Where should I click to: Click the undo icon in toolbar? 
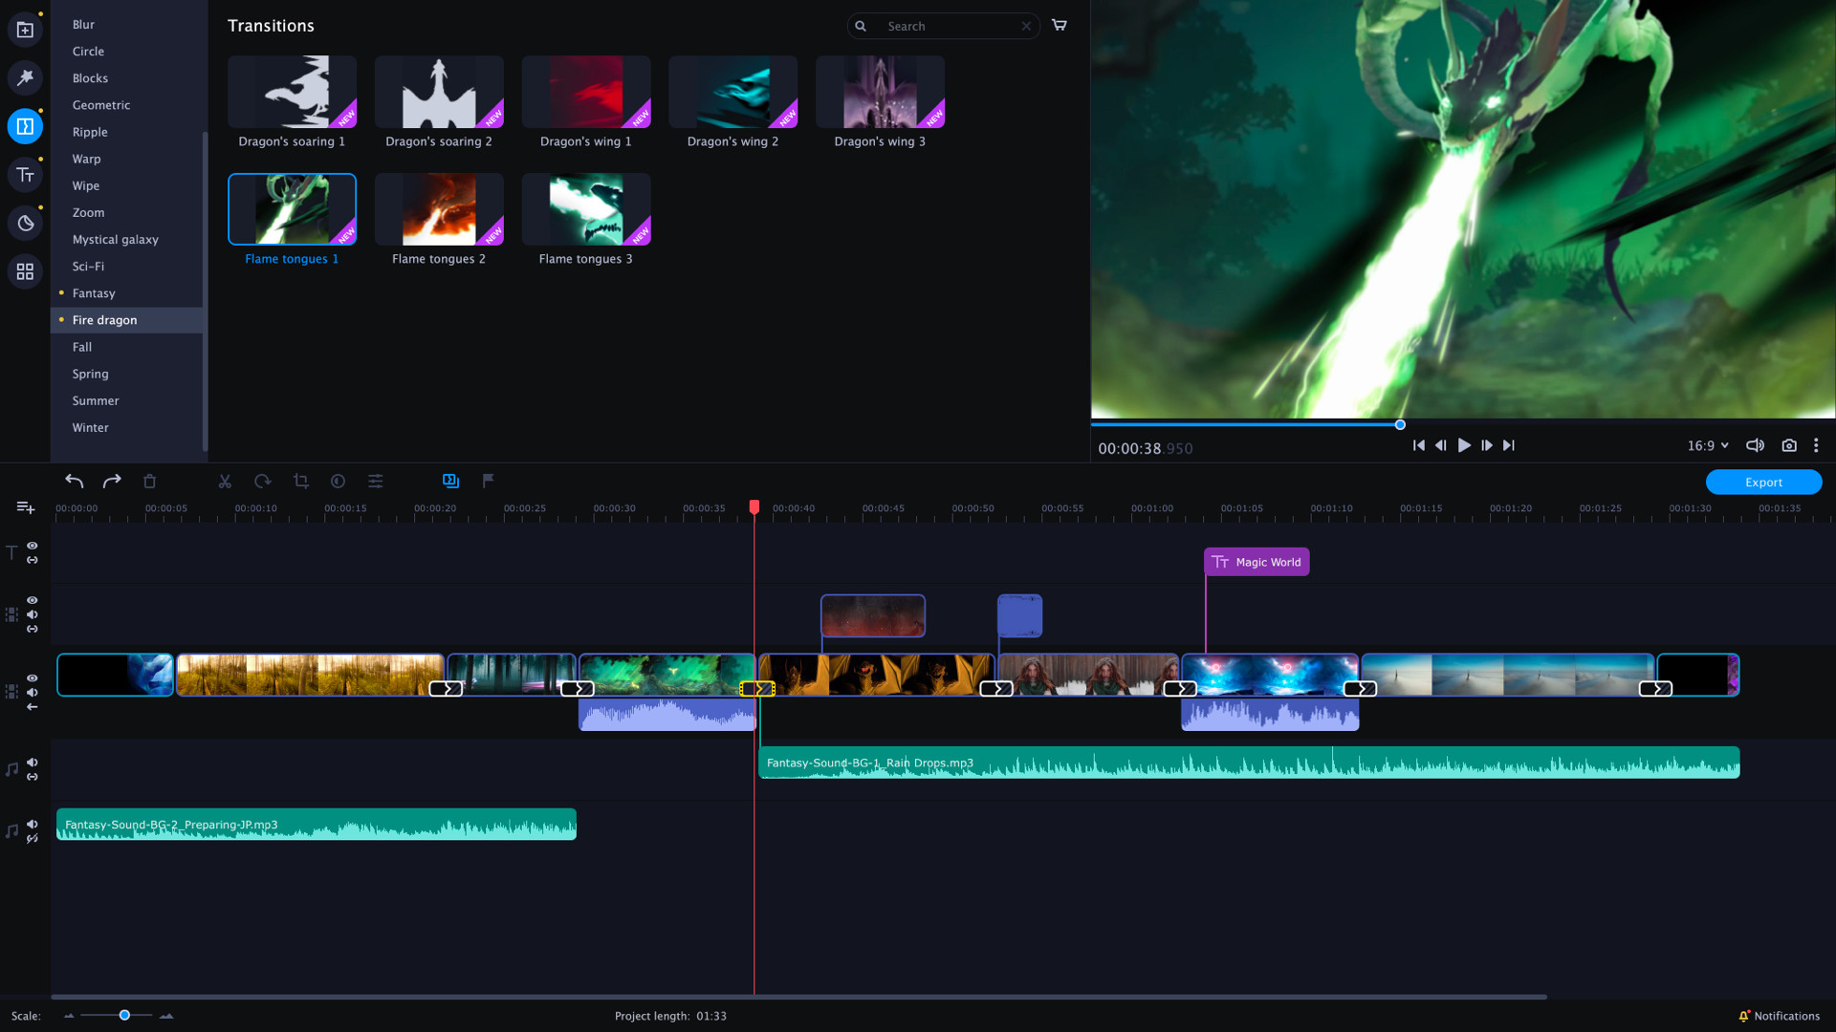73,482
